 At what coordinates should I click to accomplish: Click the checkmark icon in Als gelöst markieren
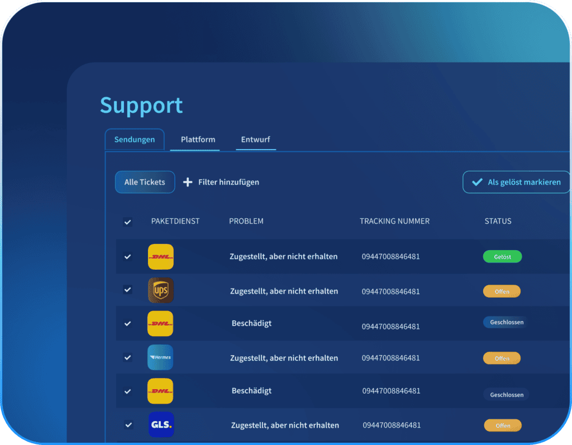pyautogui.click(x=477, y=182)
